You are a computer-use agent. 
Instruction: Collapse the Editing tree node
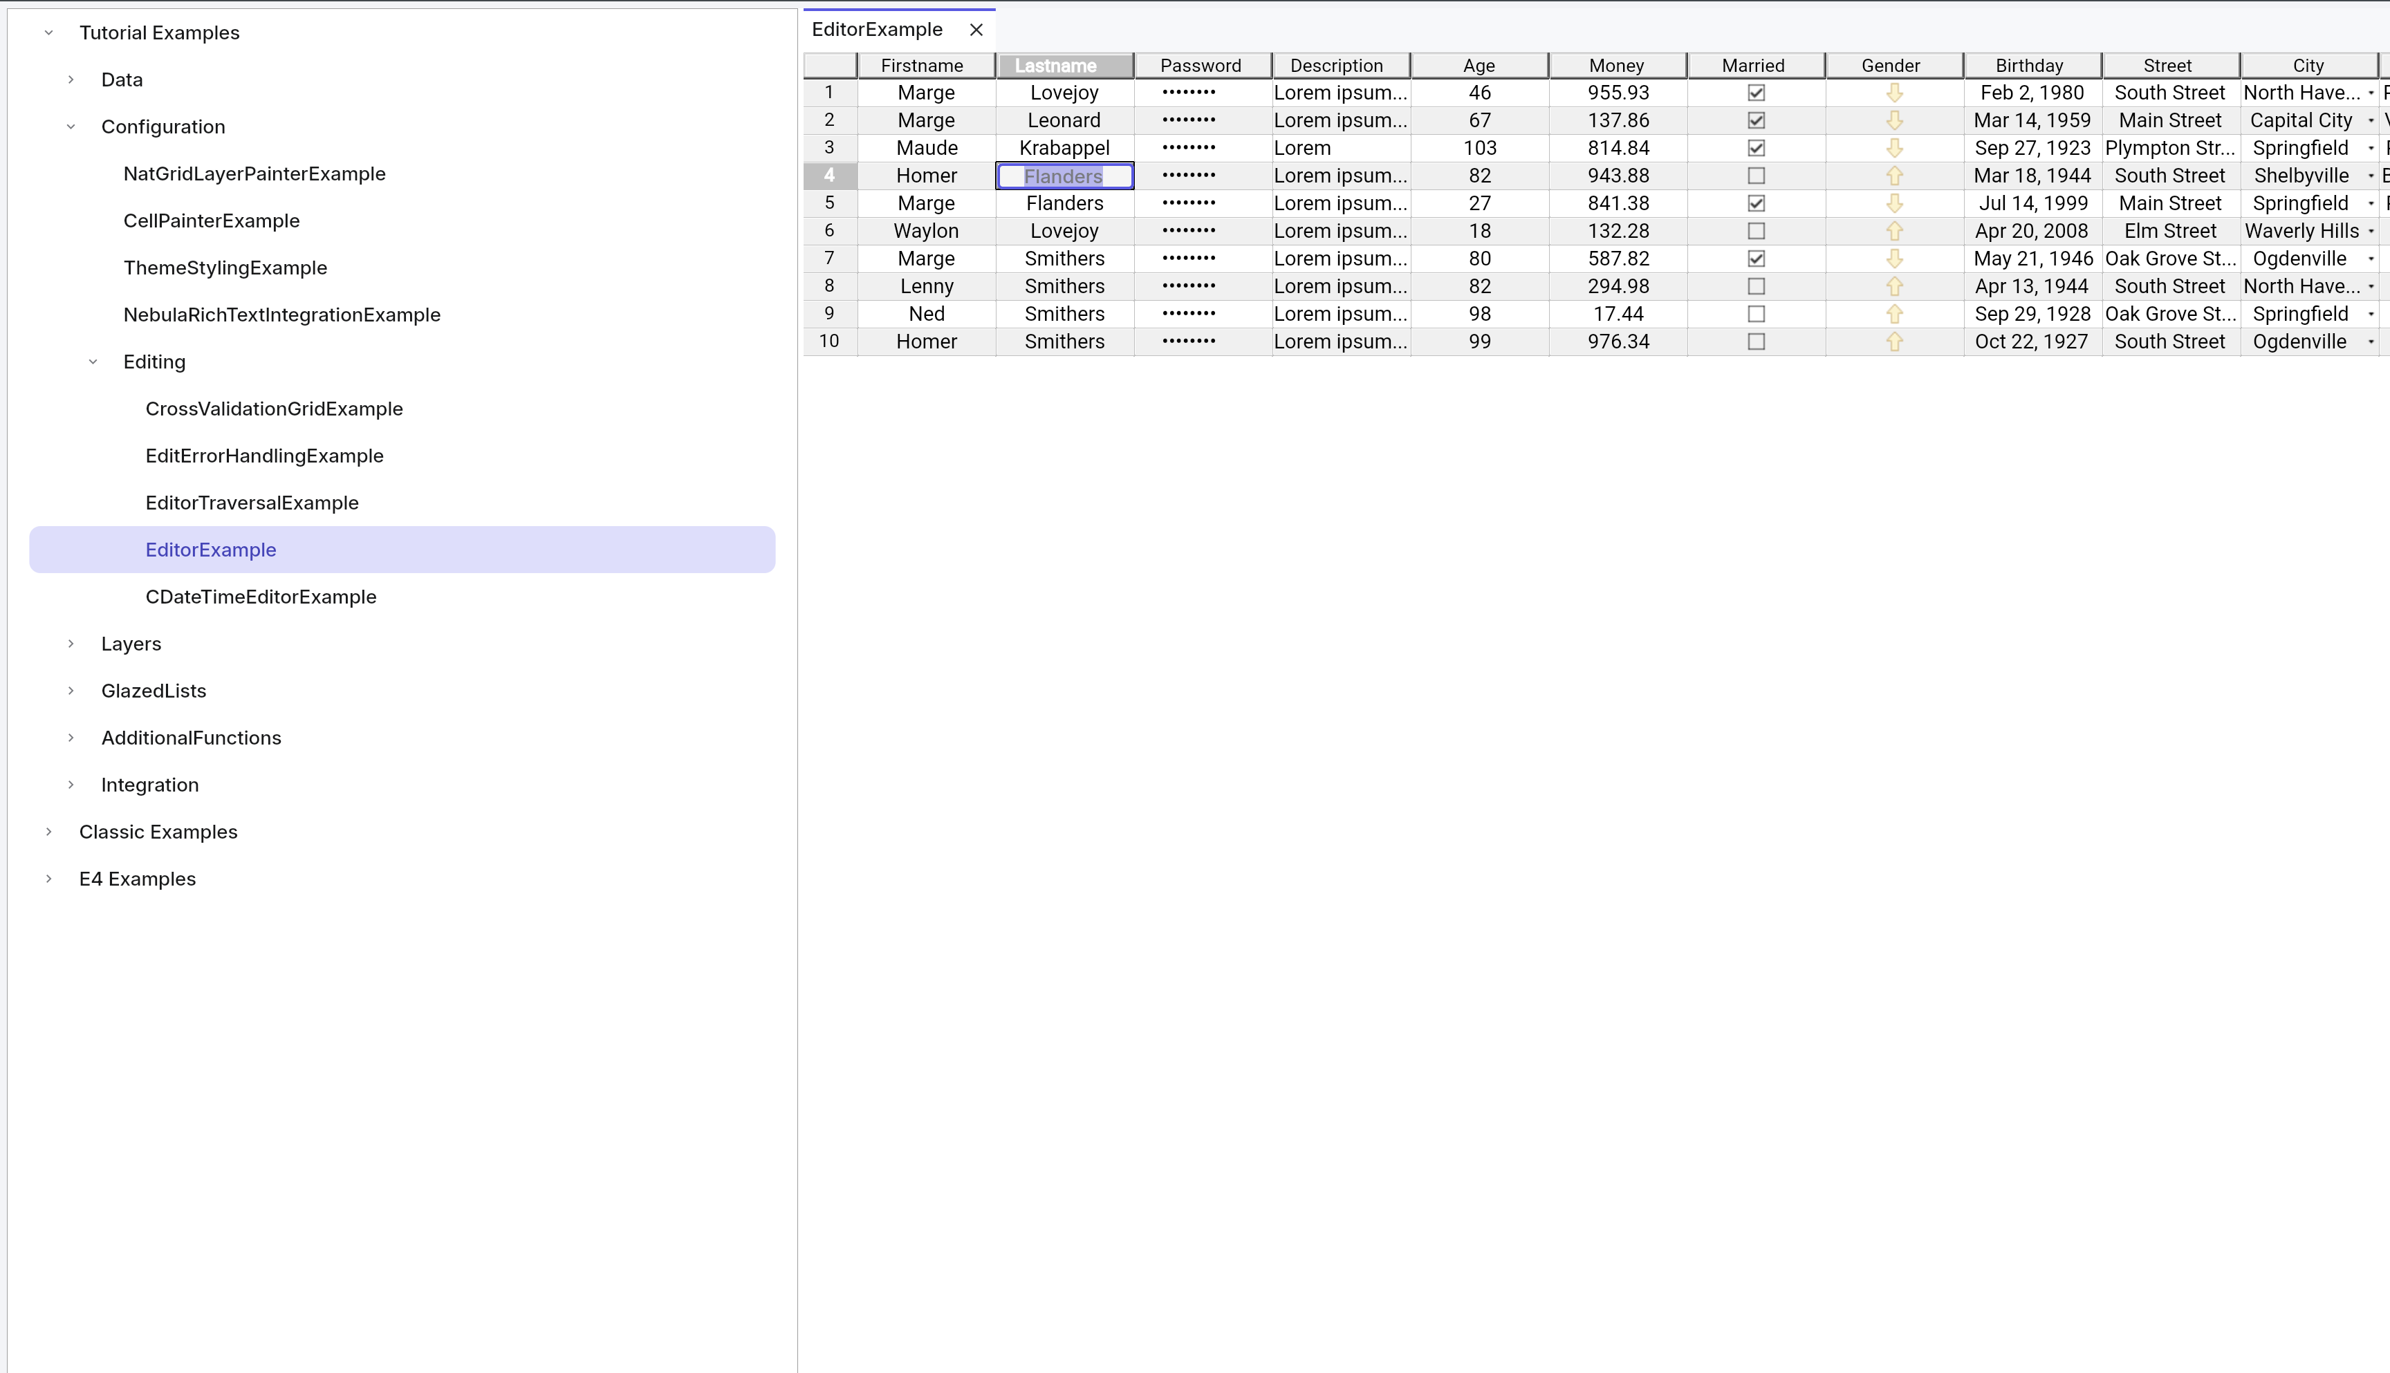[93, 362]
